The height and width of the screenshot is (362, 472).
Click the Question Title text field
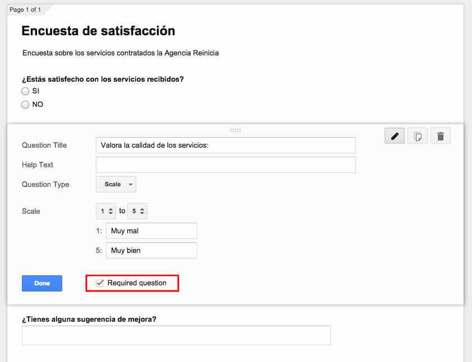click(226, 145)
